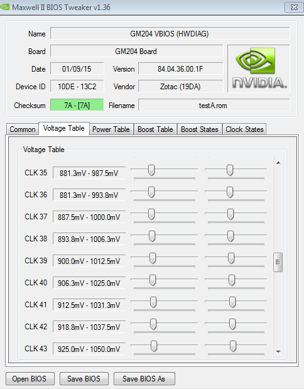The width and height of the screenshot is (304, 389).
Task: Click the voltage table scrollbar thumb
Action: tap(278, 262)
